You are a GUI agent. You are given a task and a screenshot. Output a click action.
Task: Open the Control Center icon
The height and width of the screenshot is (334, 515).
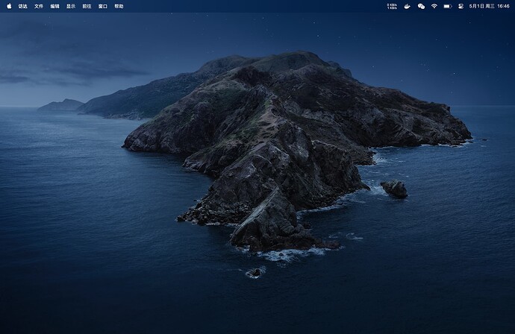(461, 6)
